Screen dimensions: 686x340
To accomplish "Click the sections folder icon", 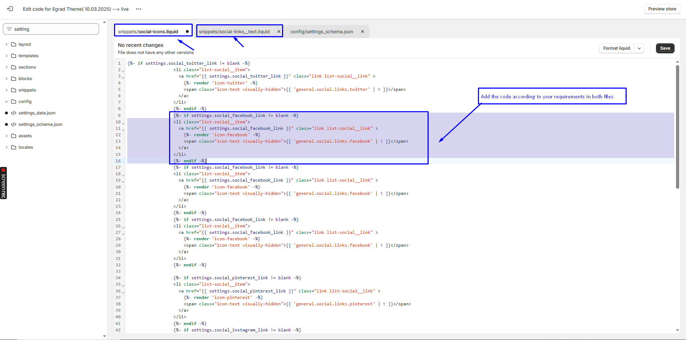I will (x=14, y=67).
